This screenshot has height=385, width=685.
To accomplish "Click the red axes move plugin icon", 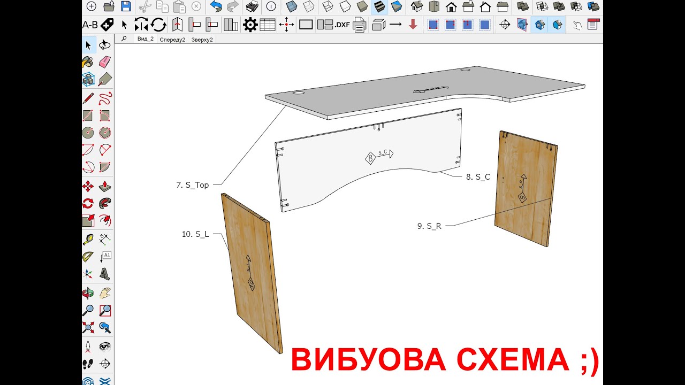I will click(286, 25).
